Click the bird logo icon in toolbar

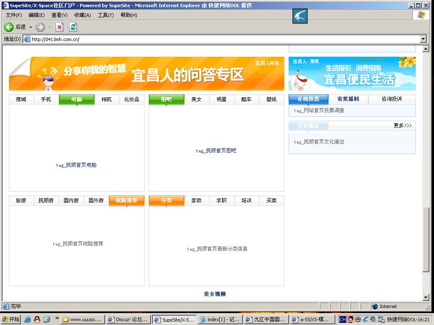coord(300,17)
